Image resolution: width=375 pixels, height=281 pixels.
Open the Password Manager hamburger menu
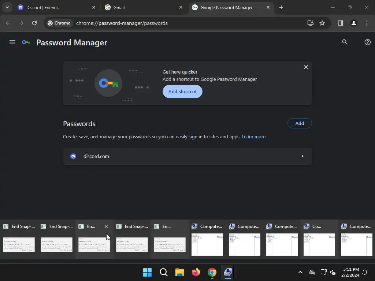[x=12, y=42]
